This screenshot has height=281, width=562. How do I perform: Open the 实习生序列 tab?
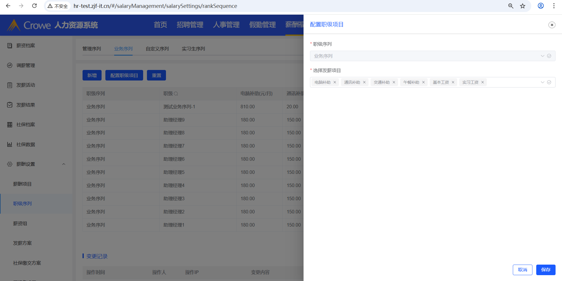[x=193, y=49]
